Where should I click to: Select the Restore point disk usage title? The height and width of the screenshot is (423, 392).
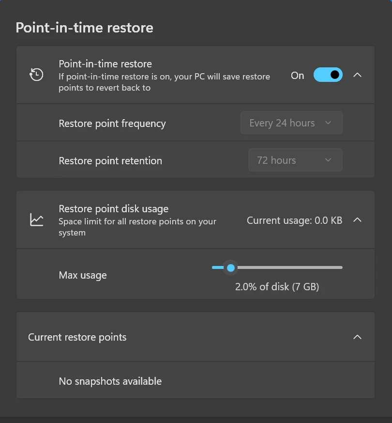coord(113,209)
